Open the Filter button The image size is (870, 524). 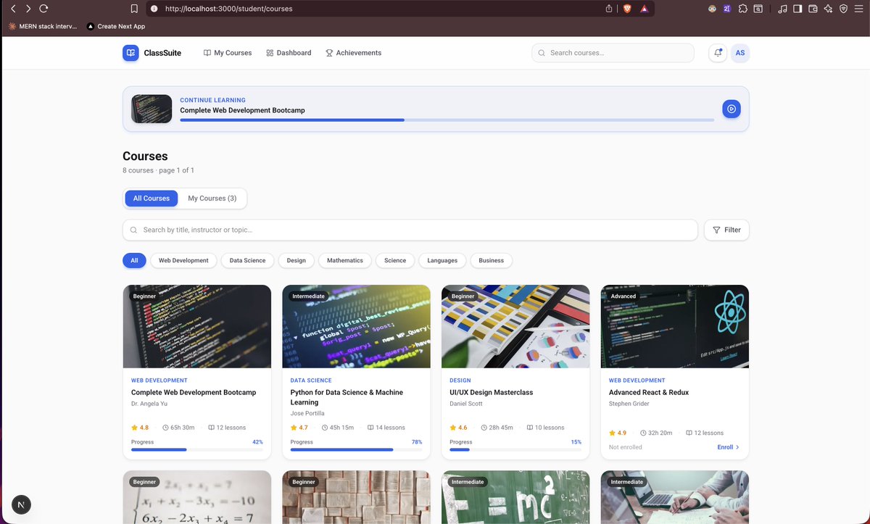(726, 230)
